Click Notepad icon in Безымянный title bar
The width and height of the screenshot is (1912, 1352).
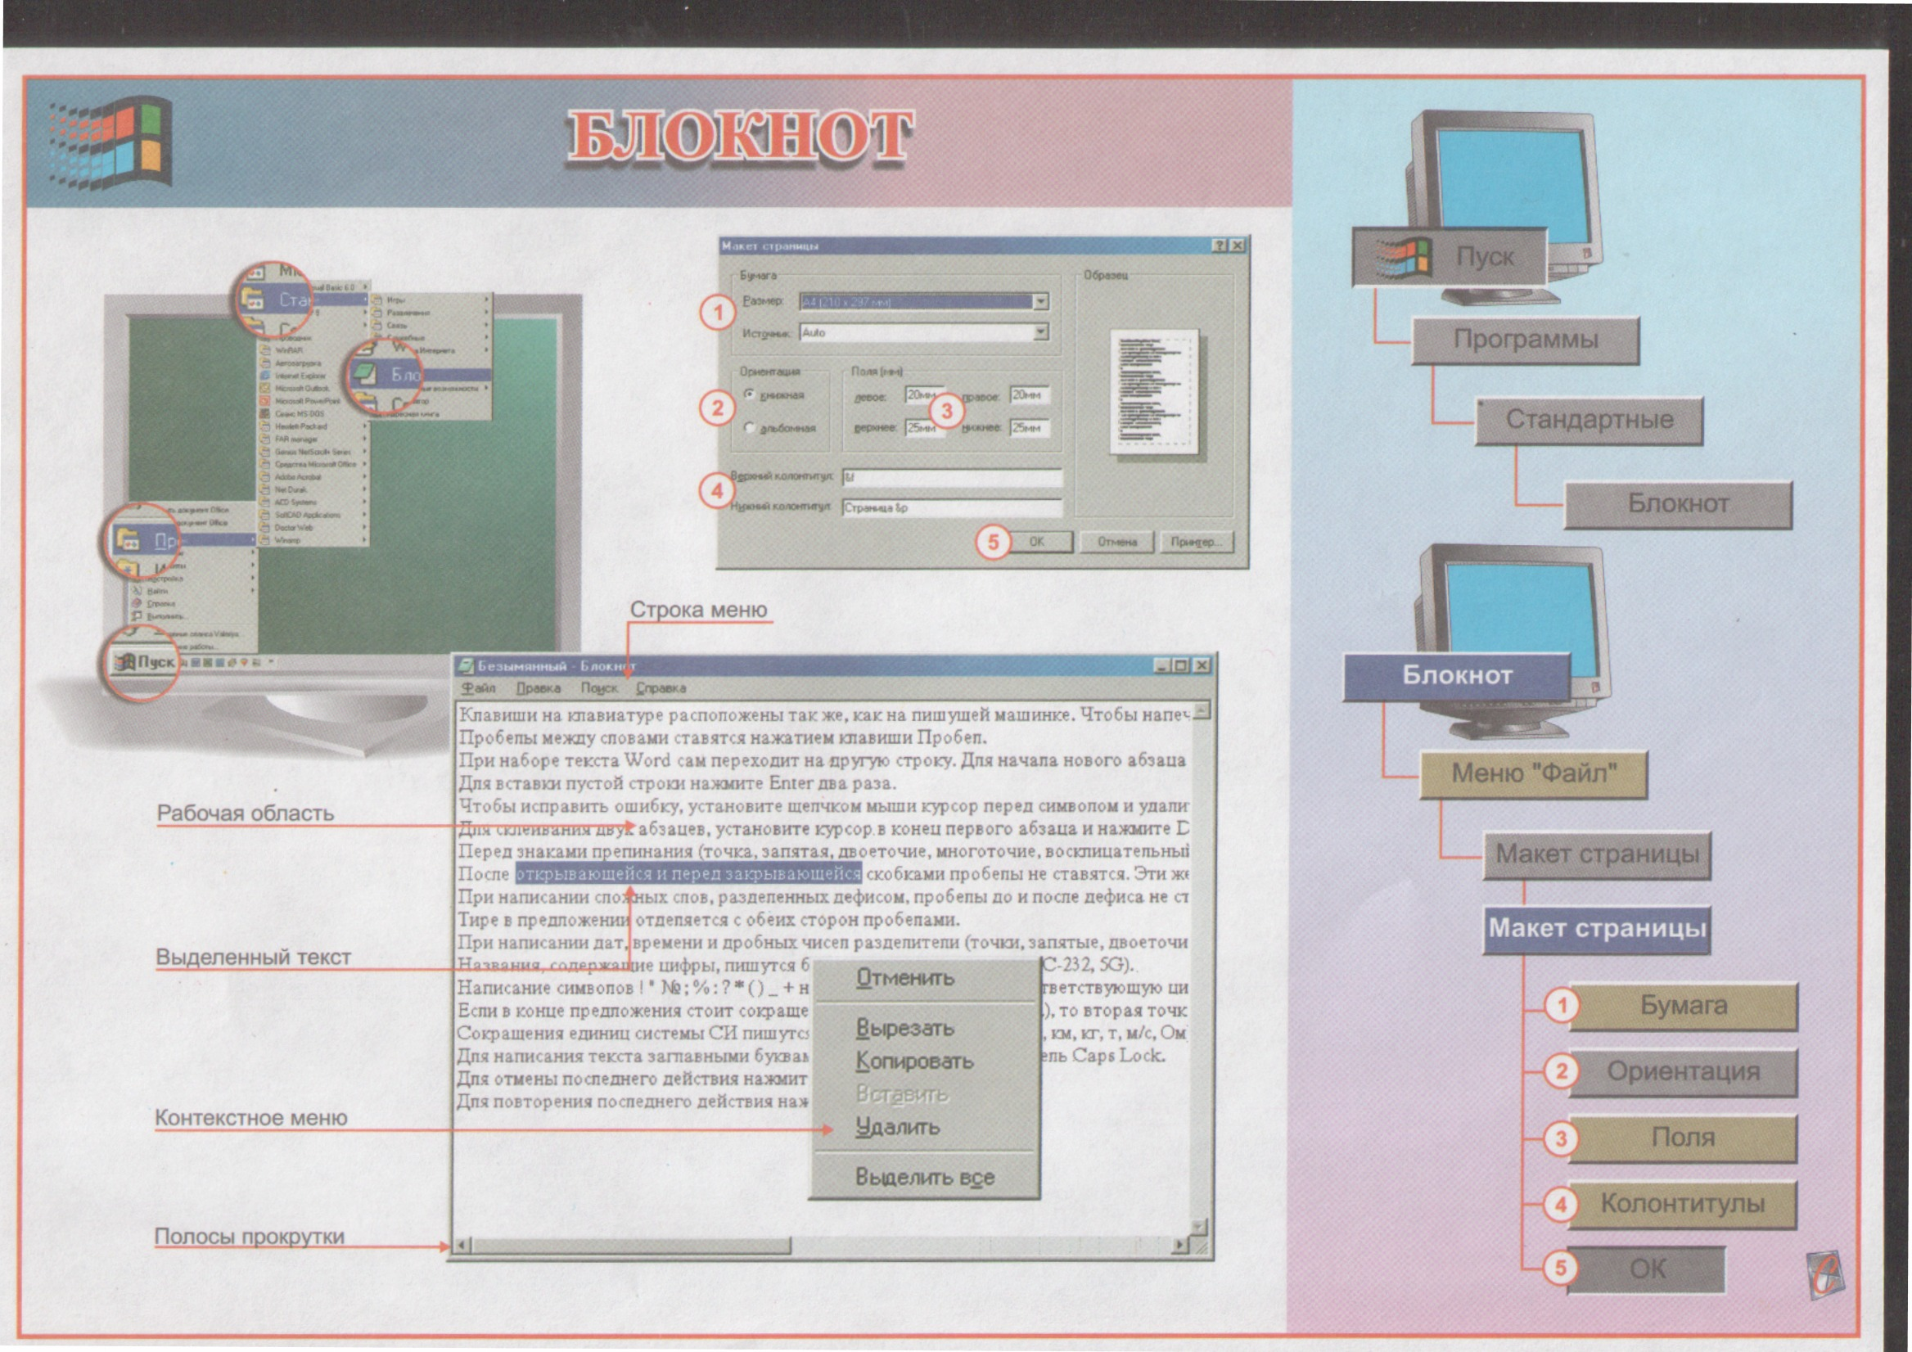(x=467, y=665)
